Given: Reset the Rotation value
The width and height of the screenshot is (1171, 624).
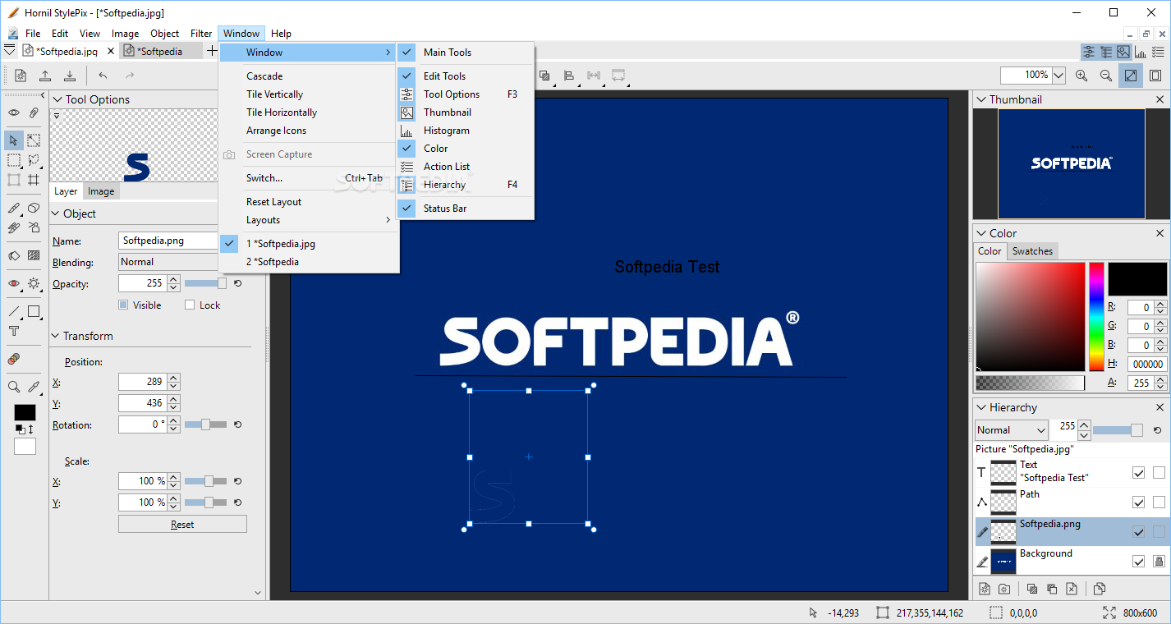Looking at the screenshot, I should (237, 424).
